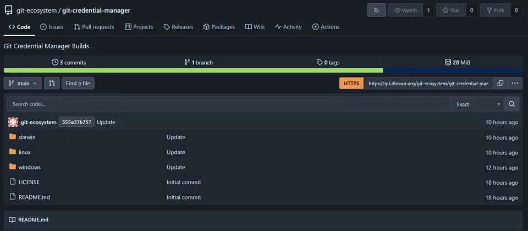Open commit 555e37b757
Screen dimensions: 528x231
point(77,122)
